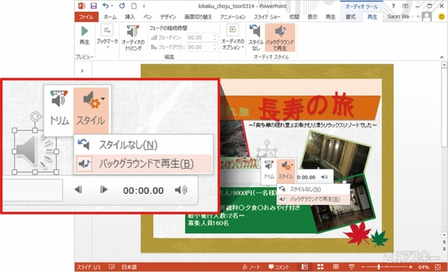
Task: Click the New blank presentation icon
Action: [134, 6]
